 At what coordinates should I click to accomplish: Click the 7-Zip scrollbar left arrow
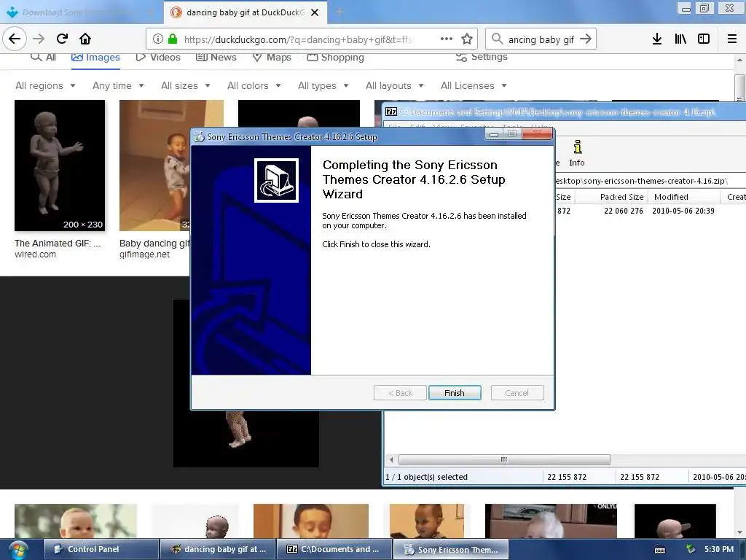click(391, 459)
